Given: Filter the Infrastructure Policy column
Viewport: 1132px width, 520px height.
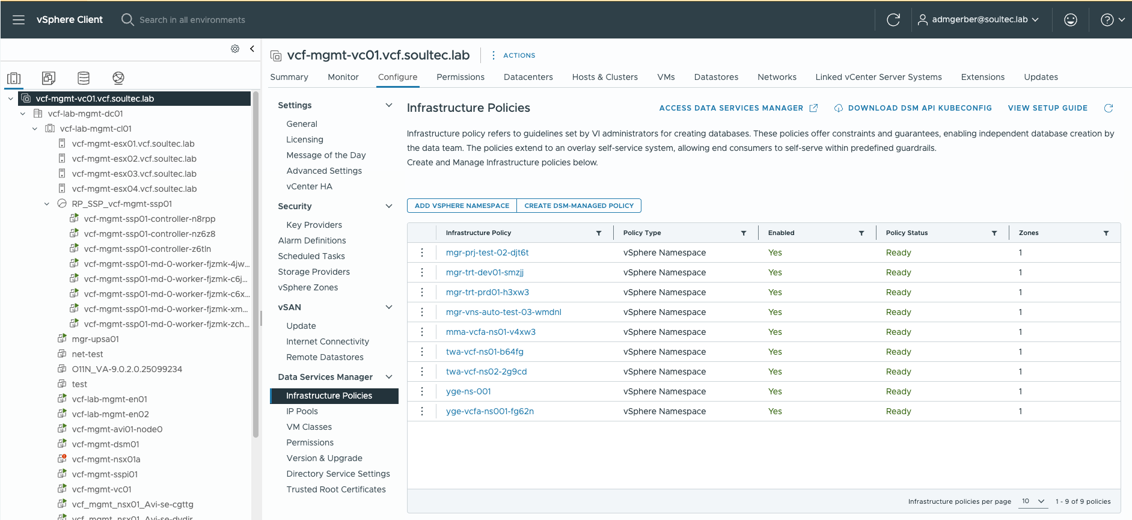Looking at the screenshot, I should coord(599,233).
